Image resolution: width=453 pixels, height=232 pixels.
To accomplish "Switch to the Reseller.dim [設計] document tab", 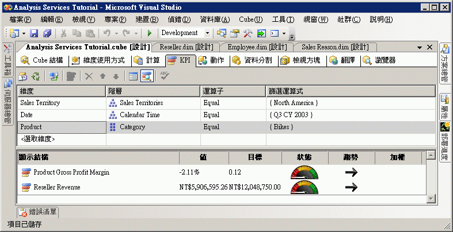I will pyautogui.click(x=186, y=47).
